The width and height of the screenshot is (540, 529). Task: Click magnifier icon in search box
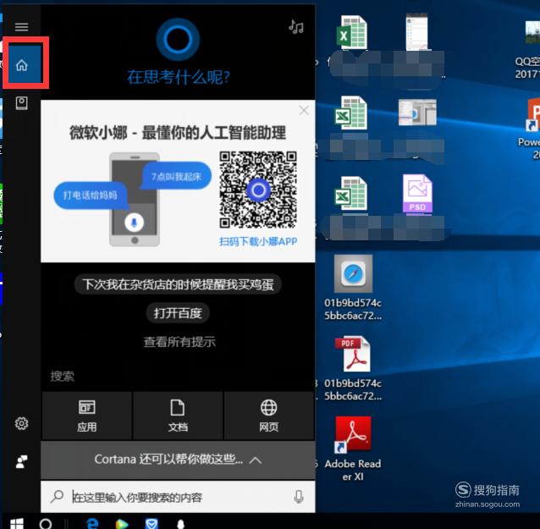[57, 497]
